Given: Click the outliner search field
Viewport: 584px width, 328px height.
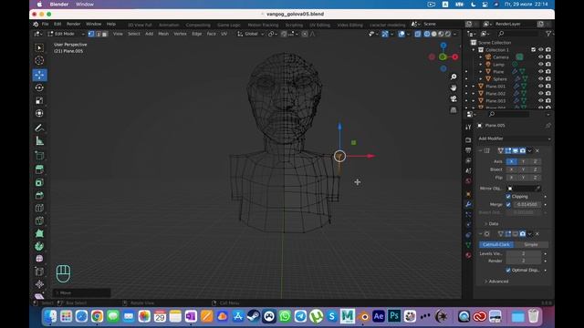Looking at the screenshot, I should [x=519, y=34].
